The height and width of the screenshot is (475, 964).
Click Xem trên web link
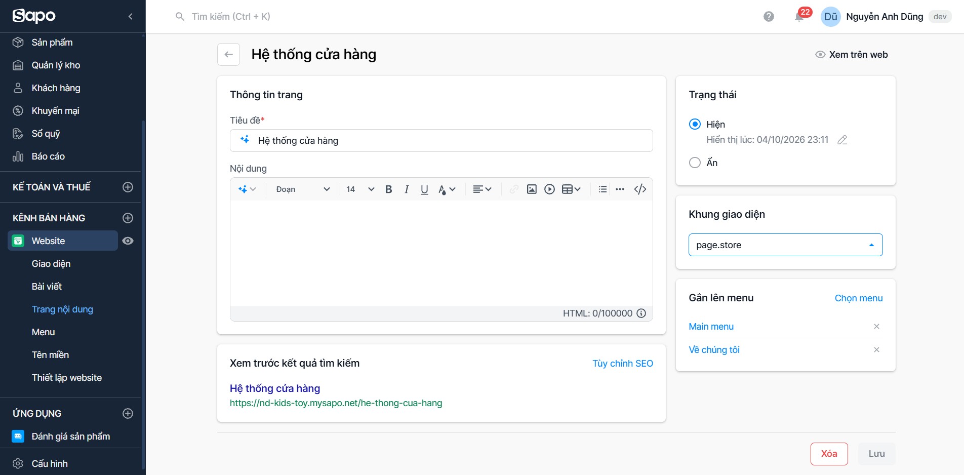[851, 55]
